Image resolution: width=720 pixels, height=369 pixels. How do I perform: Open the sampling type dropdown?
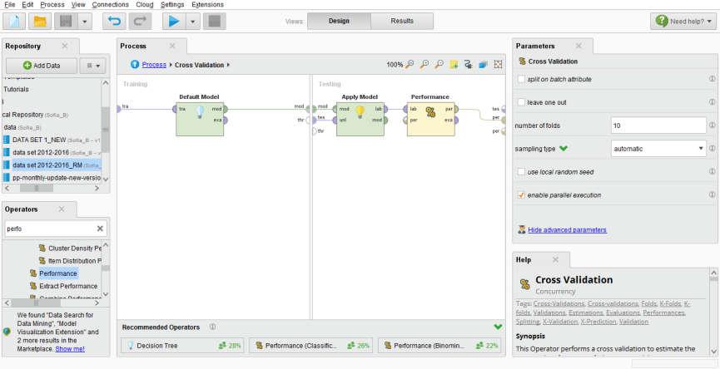point(658,149)
